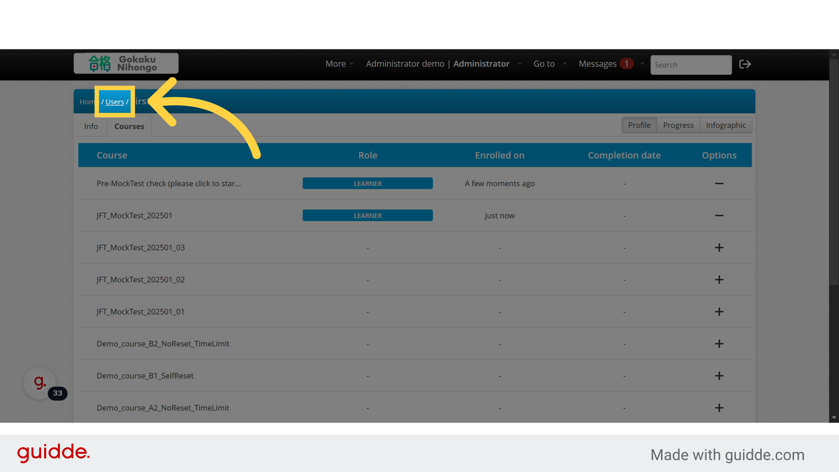This screenshot has width=839, height=472.
Task: Enroll in JFT_MockTest_202501_01 with the plus icon
Action: pos(719,312)
